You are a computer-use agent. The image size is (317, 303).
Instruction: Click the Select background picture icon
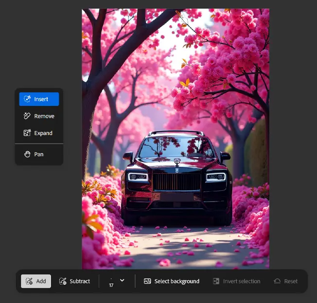tap(147, 281)
